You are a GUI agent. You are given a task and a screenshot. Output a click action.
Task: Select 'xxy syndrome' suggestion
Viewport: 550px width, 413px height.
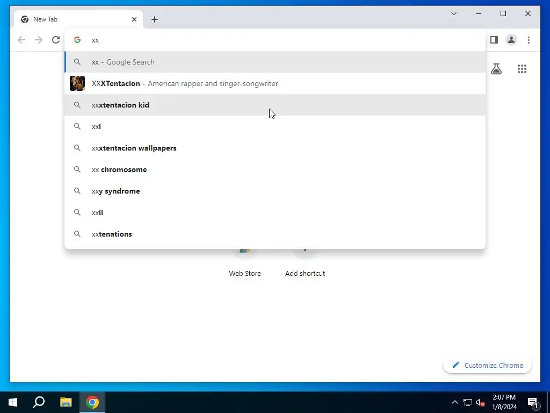[275, 191]
